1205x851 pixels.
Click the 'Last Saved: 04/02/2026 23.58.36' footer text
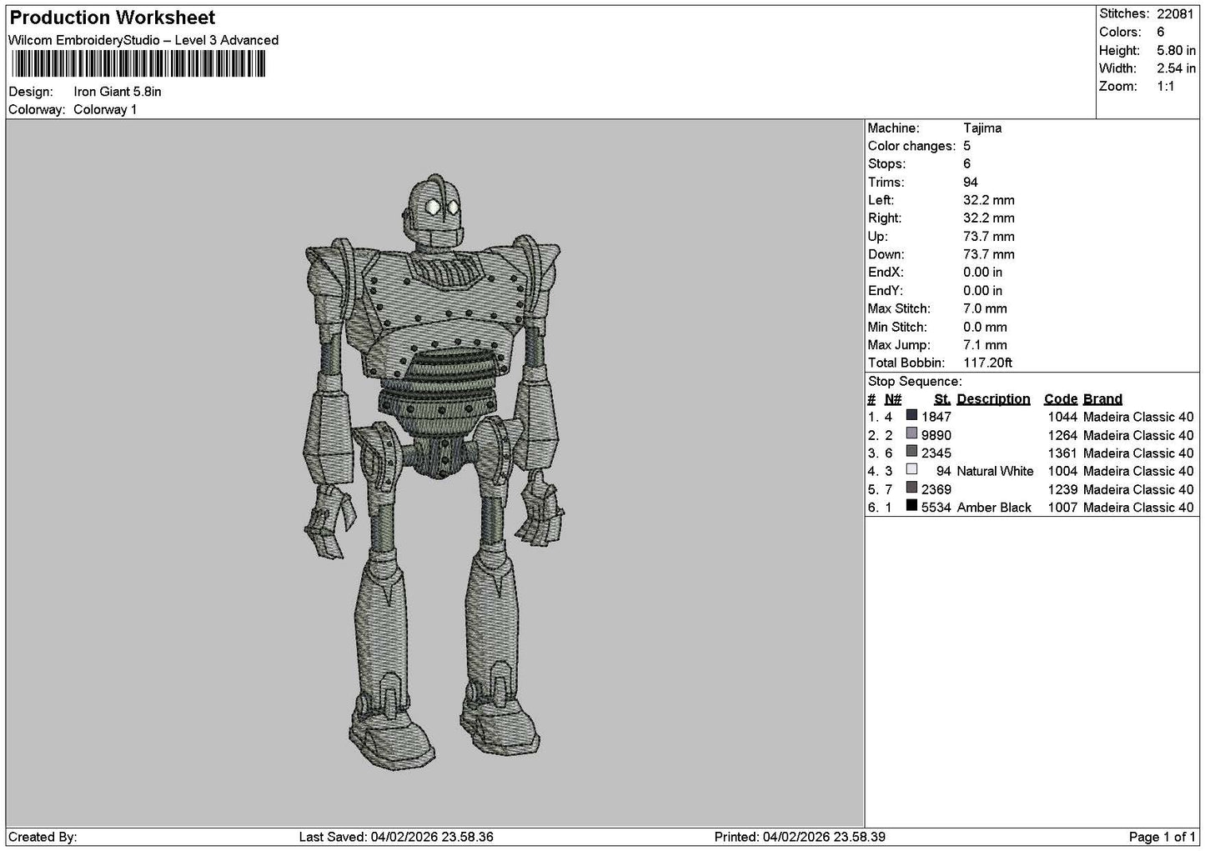(396, 837)
